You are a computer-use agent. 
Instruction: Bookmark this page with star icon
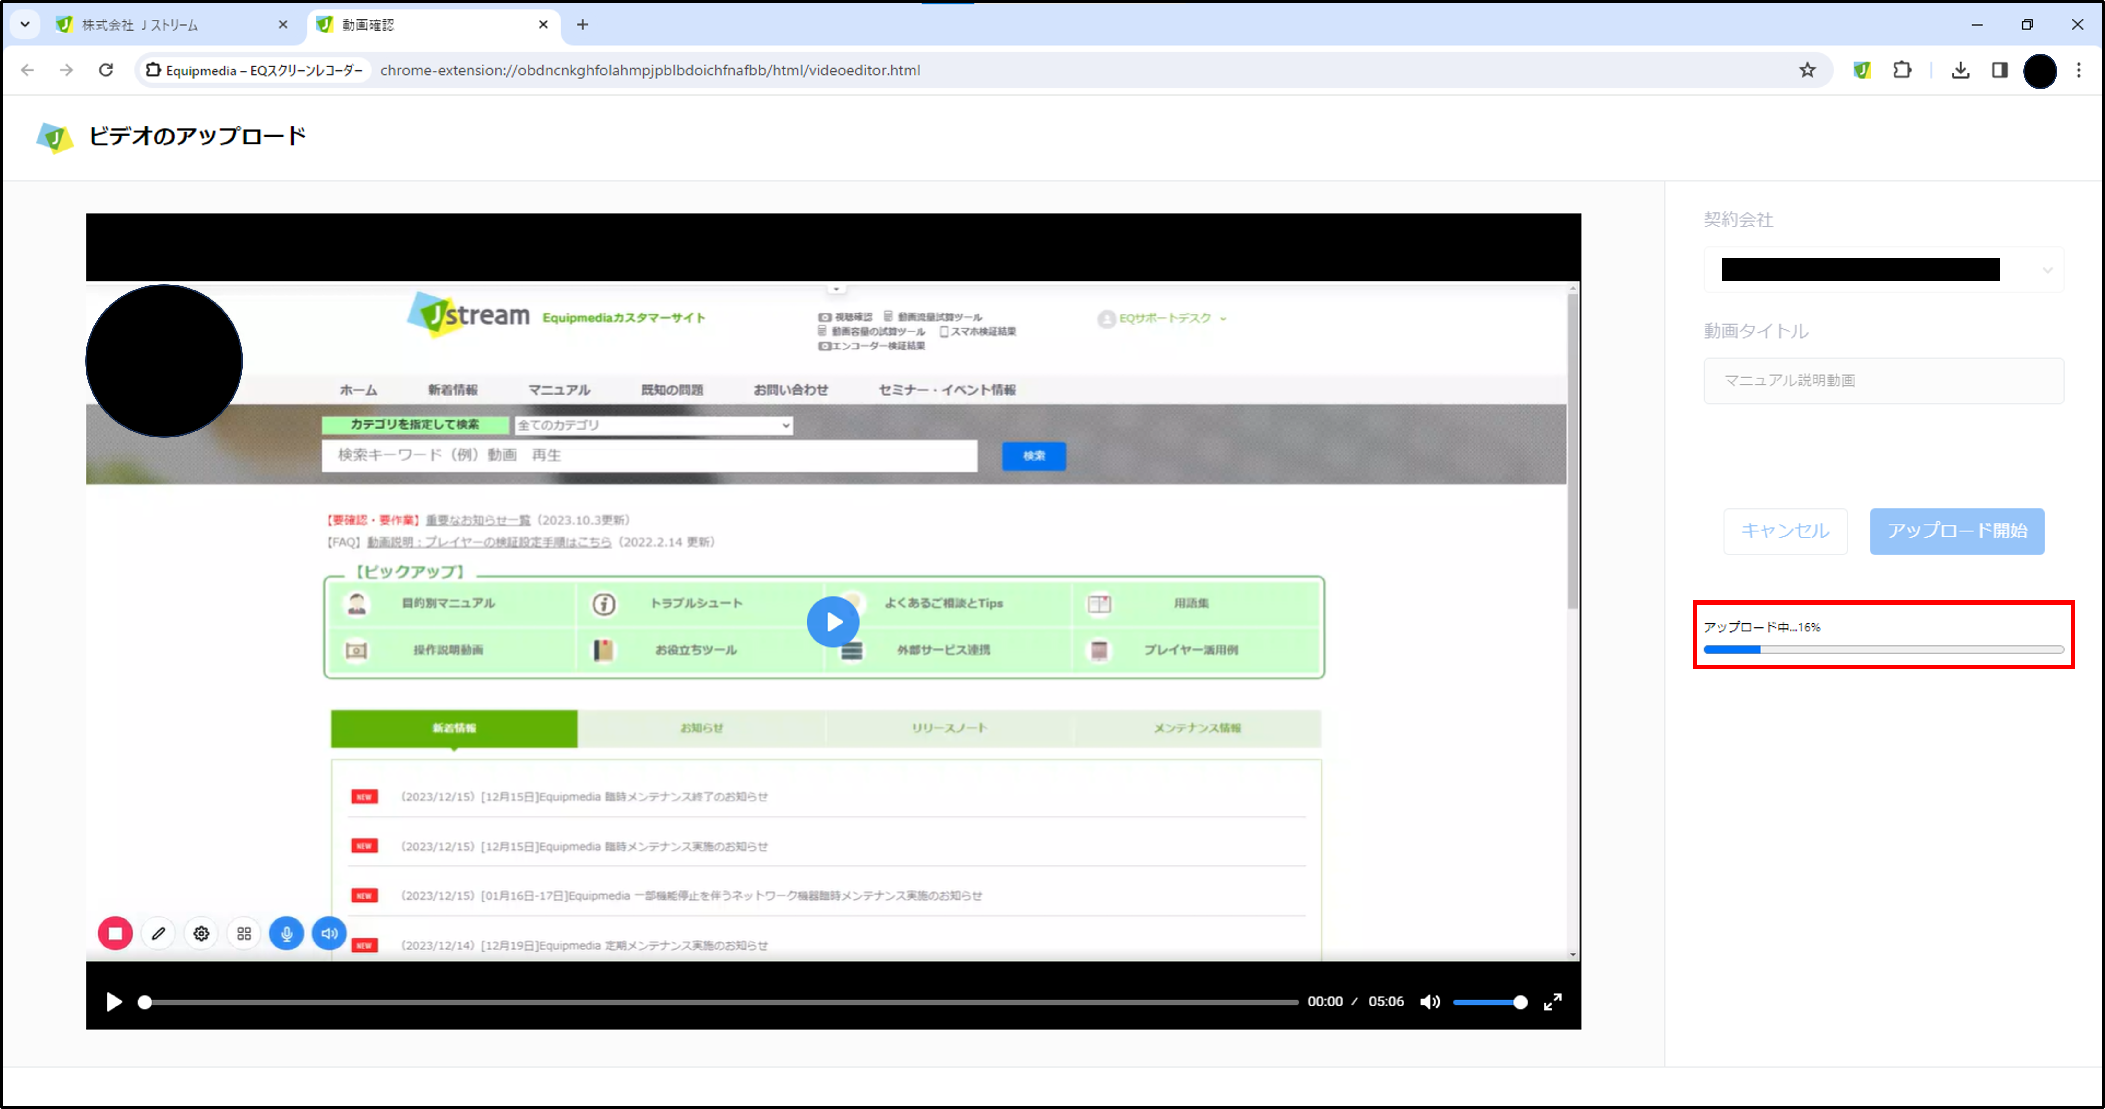1807,70
